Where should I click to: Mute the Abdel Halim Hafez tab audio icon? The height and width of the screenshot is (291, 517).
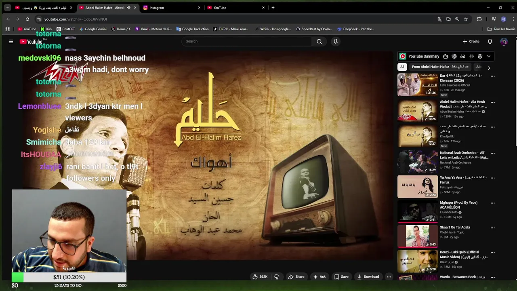coord(128,8)
